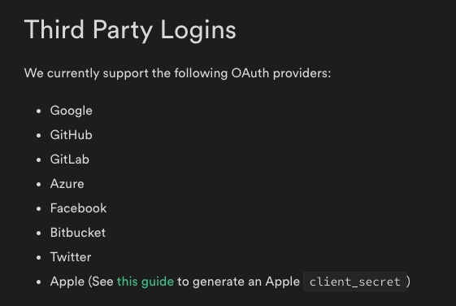Click the bullet point beside Facebook
This screenshot has height=306, width=456.
click(39, 209)
